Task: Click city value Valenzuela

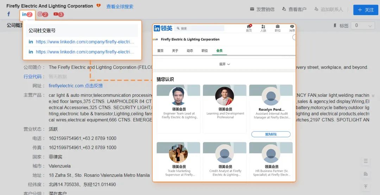Action: [59, 166]
